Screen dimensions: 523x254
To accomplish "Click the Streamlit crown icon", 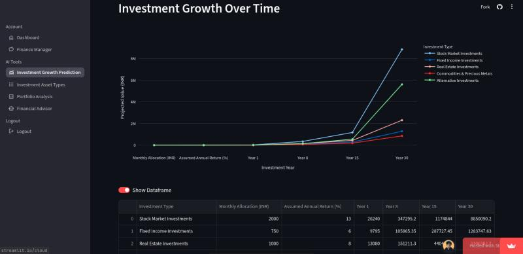I will click(x=511, y=246).
